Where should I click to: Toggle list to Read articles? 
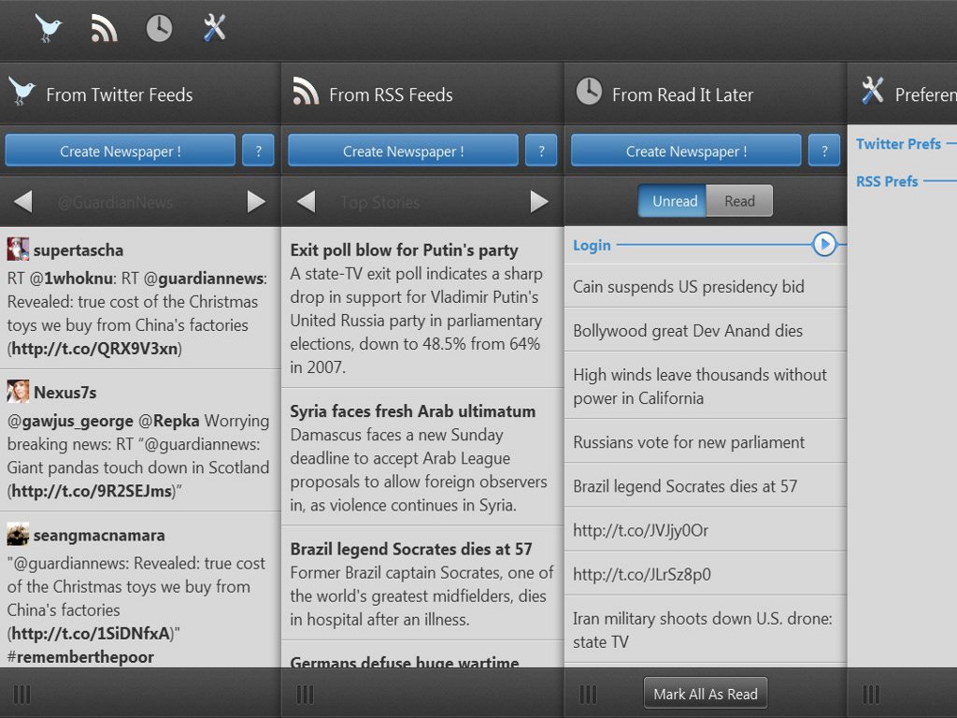739,201
